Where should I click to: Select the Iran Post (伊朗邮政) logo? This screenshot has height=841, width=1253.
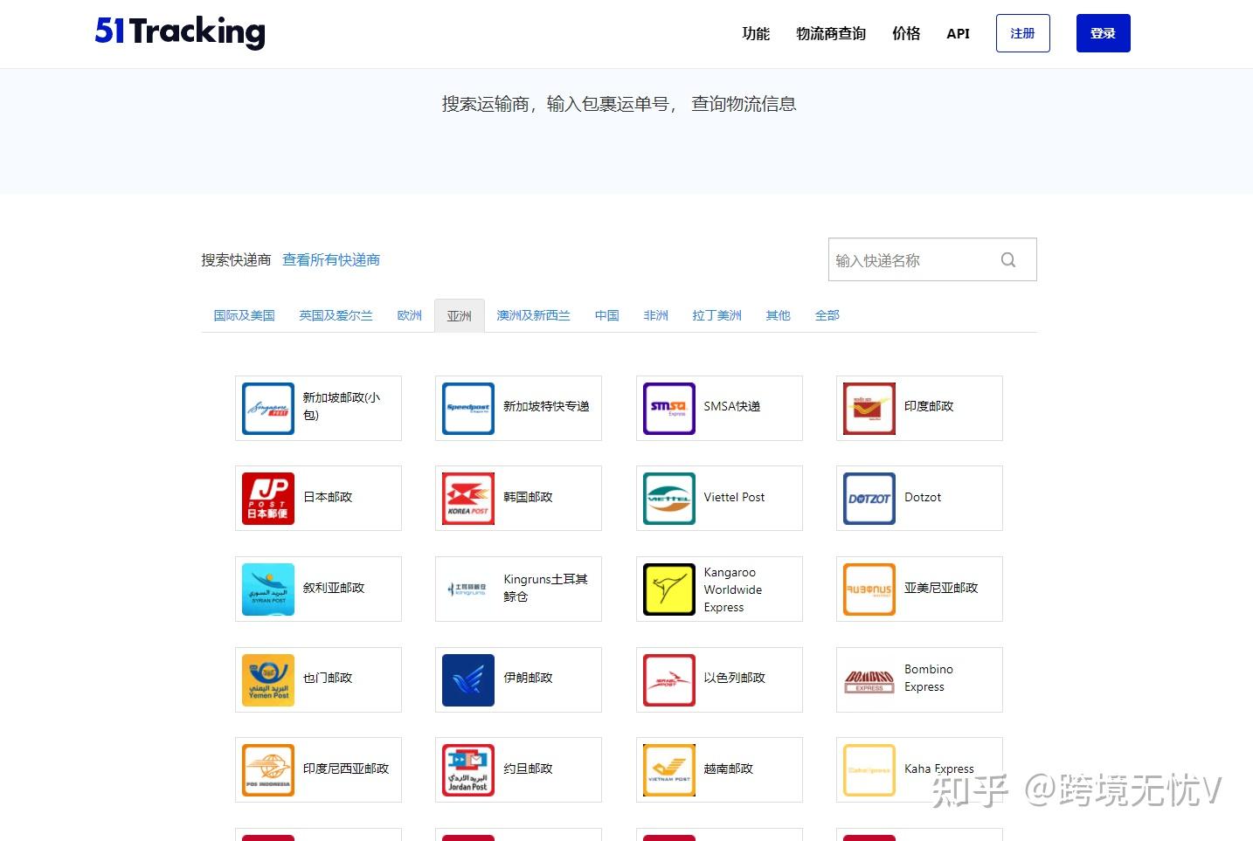point(468,680)
